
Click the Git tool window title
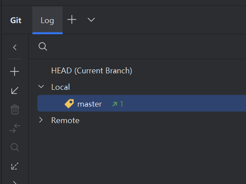click(x=16, y=20)
